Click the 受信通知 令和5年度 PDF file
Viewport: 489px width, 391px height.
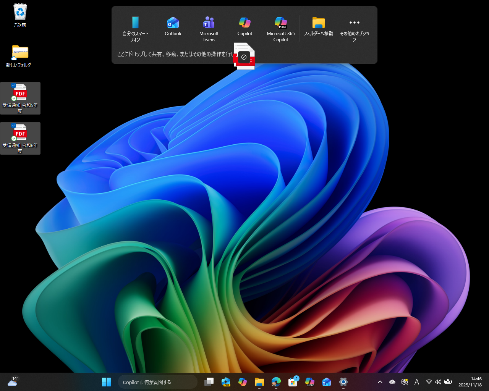(20, 98)
